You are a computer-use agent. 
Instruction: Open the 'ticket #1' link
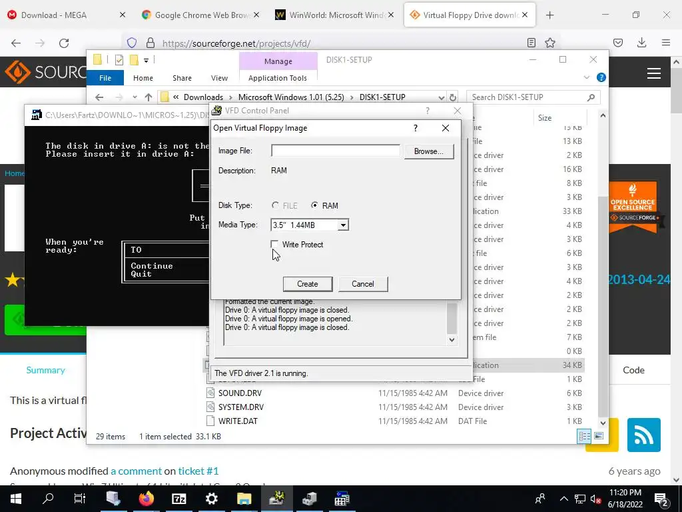pos(198,471)
